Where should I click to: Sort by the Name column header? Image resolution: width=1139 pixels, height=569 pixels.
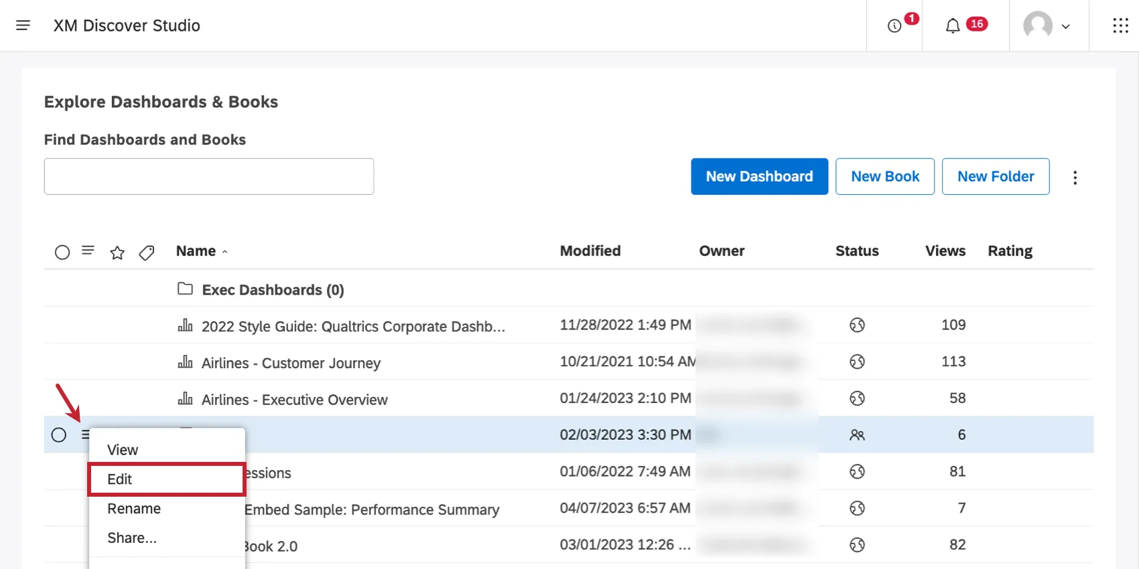click(196, 251)
